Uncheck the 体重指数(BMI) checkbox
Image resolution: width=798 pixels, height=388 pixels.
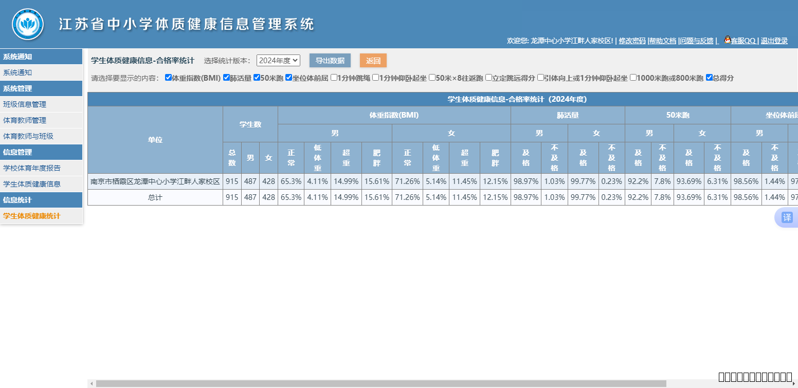click(x=168, y=78)
